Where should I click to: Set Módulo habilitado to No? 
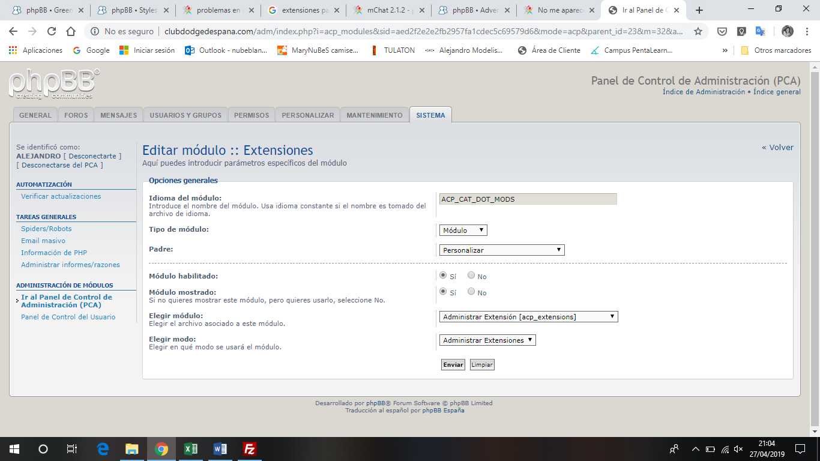tap(471, 276)
